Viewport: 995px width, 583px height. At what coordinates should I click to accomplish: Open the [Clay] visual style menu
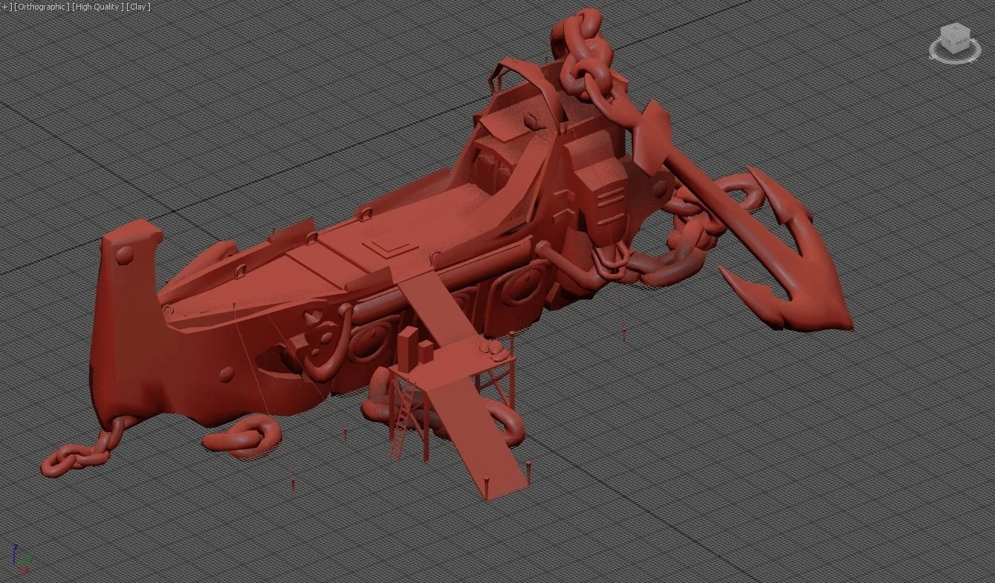[138, 7]
